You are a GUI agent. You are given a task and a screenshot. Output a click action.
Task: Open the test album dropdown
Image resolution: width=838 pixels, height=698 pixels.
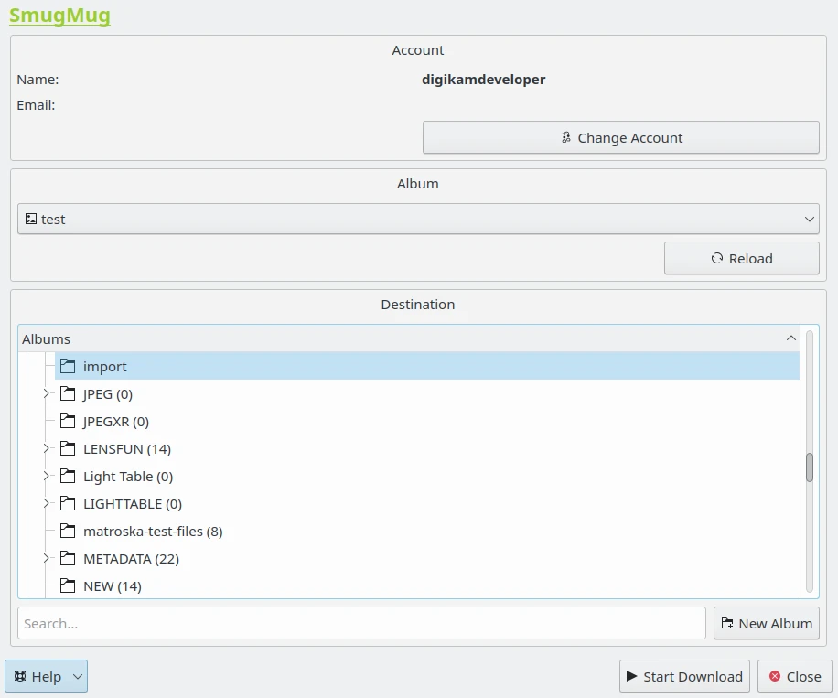417,220
